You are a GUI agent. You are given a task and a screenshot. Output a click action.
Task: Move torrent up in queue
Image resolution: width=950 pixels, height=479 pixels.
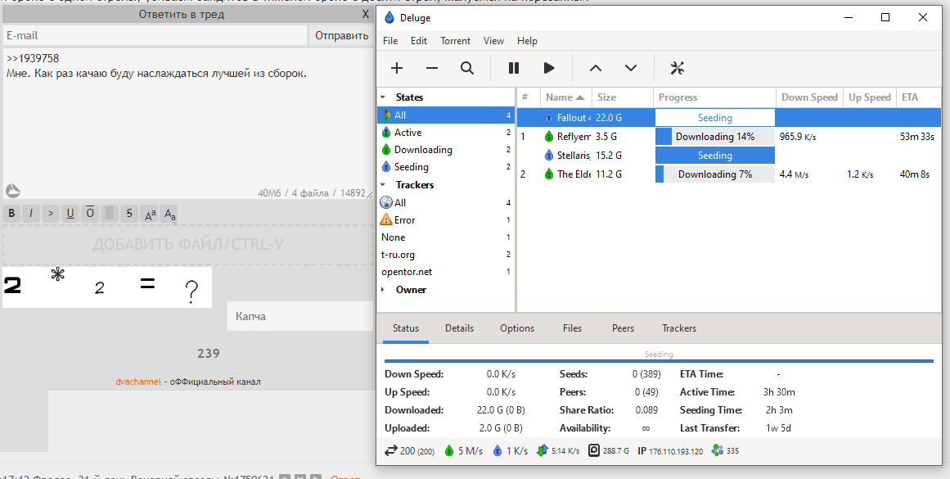tap(596, 68)
